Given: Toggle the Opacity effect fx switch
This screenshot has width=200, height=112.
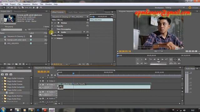Looking at the screenshot, I should [55, 26].
